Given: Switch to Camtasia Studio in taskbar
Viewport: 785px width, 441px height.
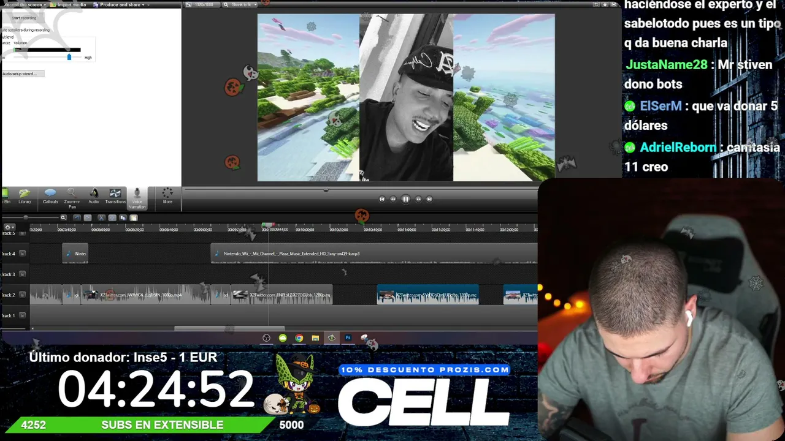Looking at the screenshot, I should (331, 338).
